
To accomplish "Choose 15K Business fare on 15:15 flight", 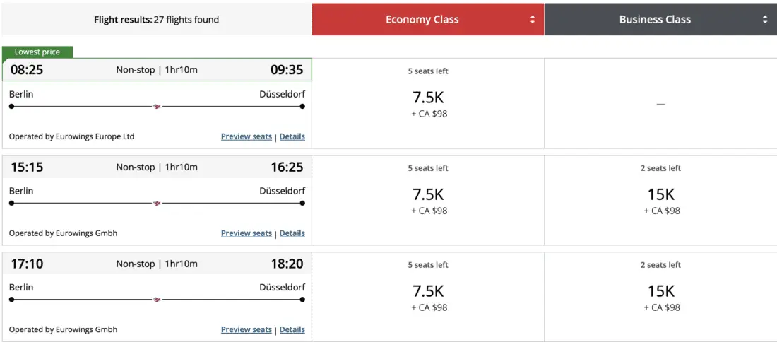I will click(x=661, y=194).
